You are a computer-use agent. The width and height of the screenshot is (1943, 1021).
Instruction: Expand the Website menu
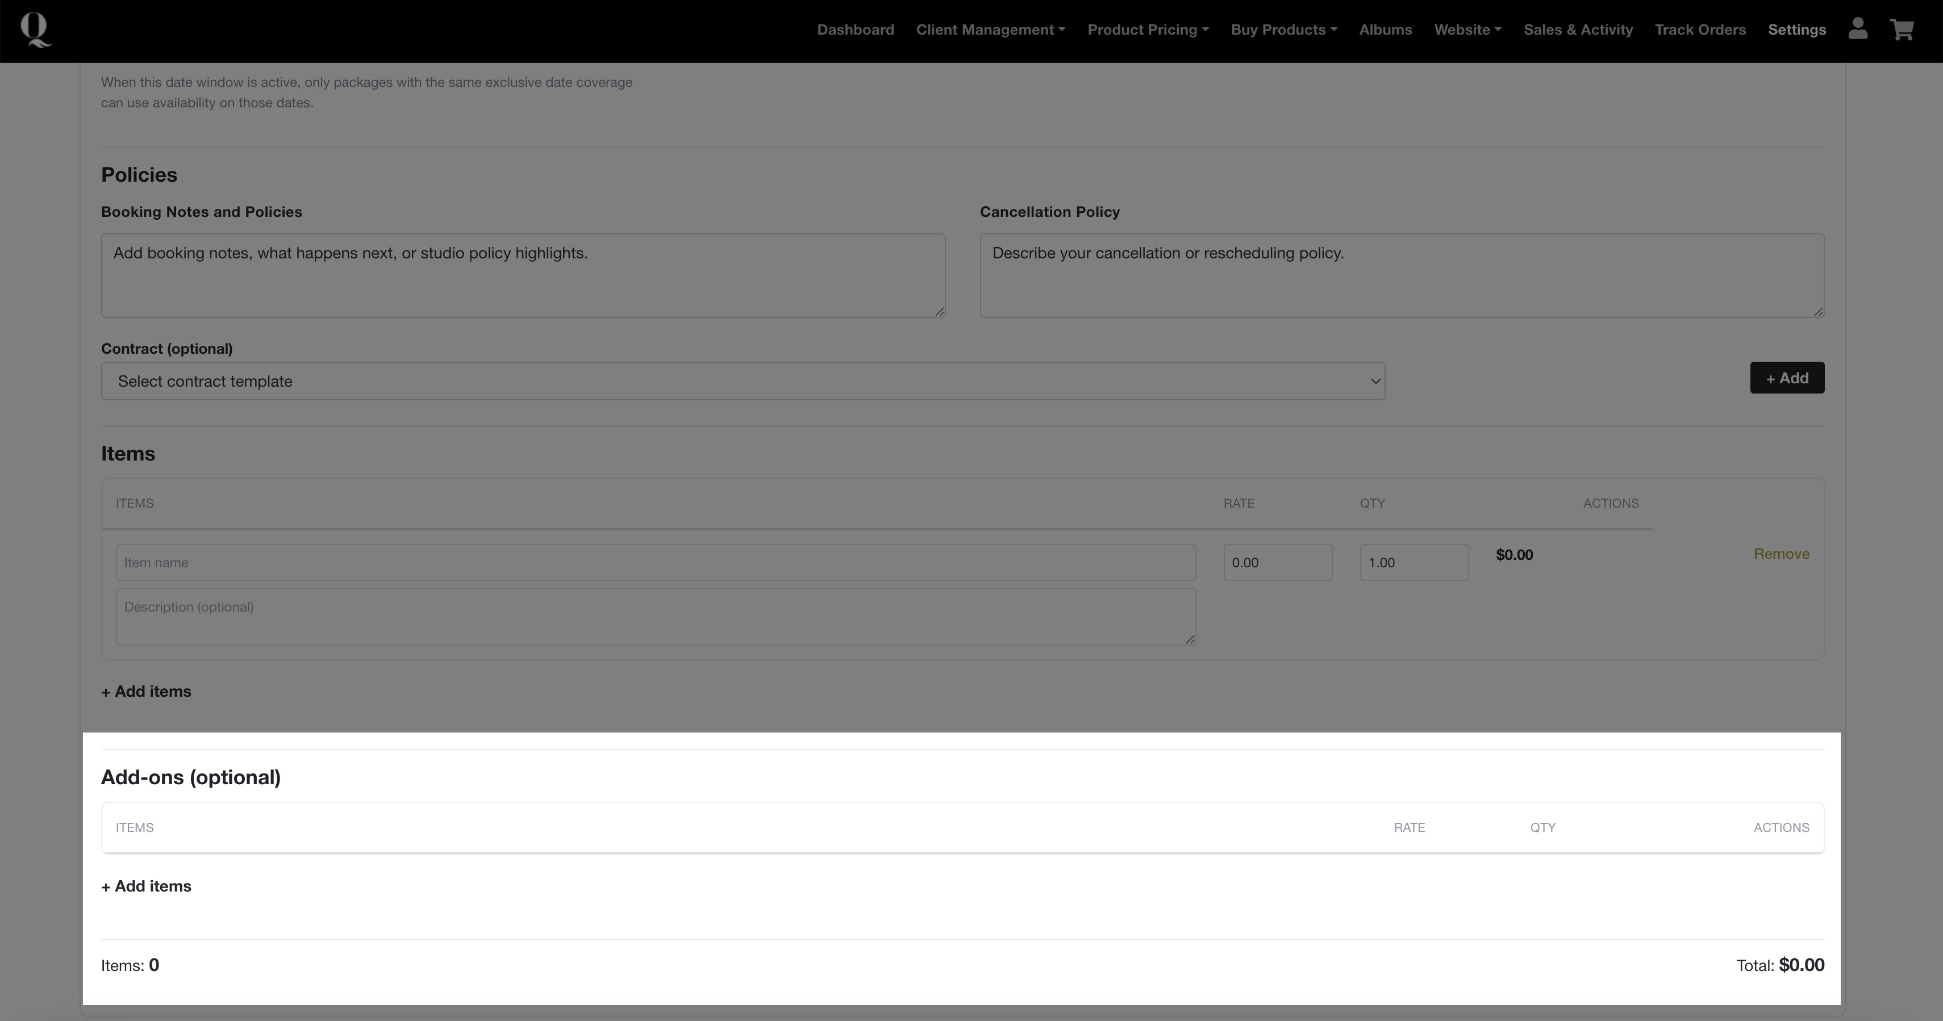[1467, 30]
